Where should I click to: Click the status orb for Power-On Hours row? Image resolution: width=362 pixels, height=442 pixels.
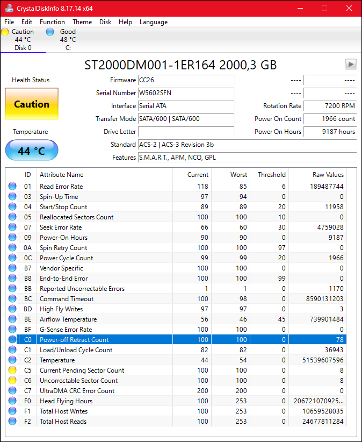click(x=12, y=237)
